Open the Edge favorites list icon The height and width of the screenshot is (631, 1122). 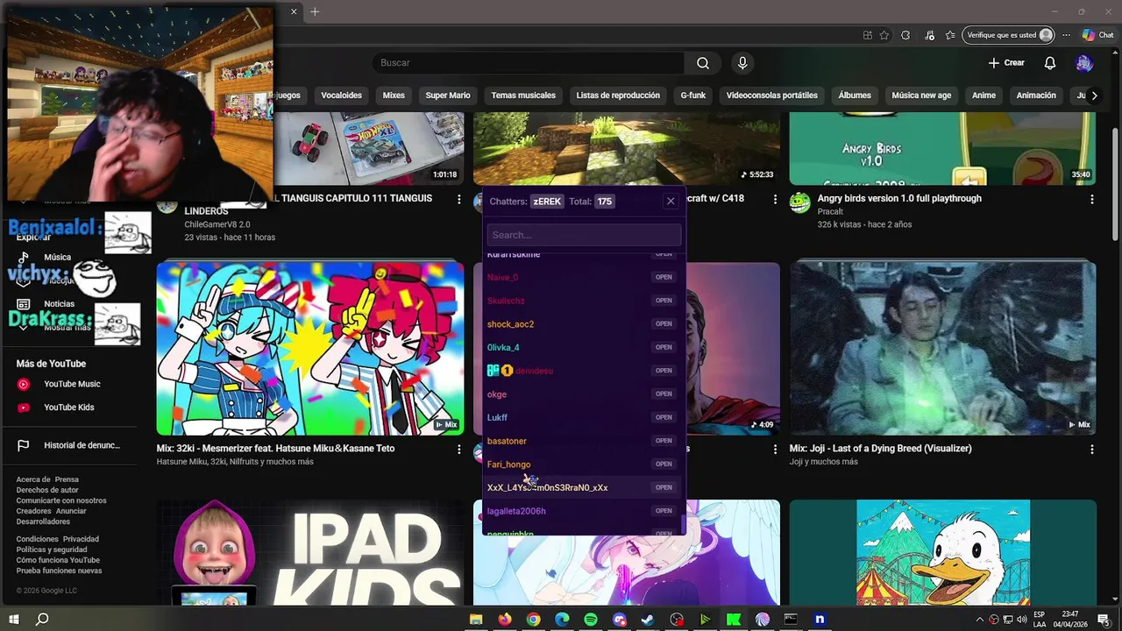950,35
